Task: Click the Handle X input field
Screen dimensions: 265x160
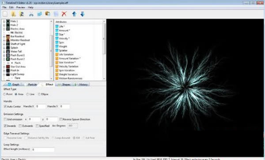Action: click(41, 106)
